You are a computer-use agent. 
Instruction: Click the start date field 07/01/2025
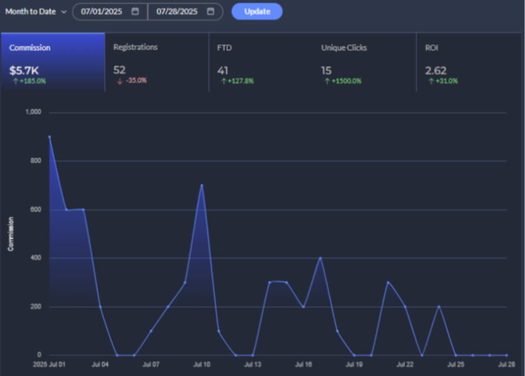coord(101,11)
